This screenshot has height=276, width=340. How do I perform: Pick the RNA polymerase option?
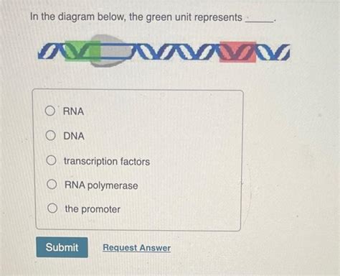pos(52,185)
